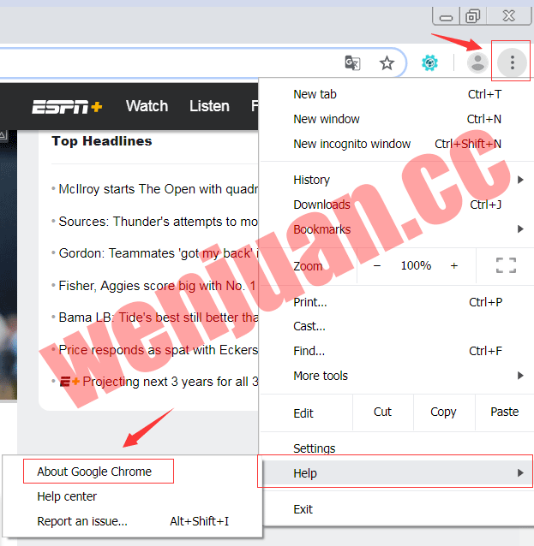Open Settings from the Chrome menu
The width and height of the screenshot is (534, 546).
click(315, 448)
